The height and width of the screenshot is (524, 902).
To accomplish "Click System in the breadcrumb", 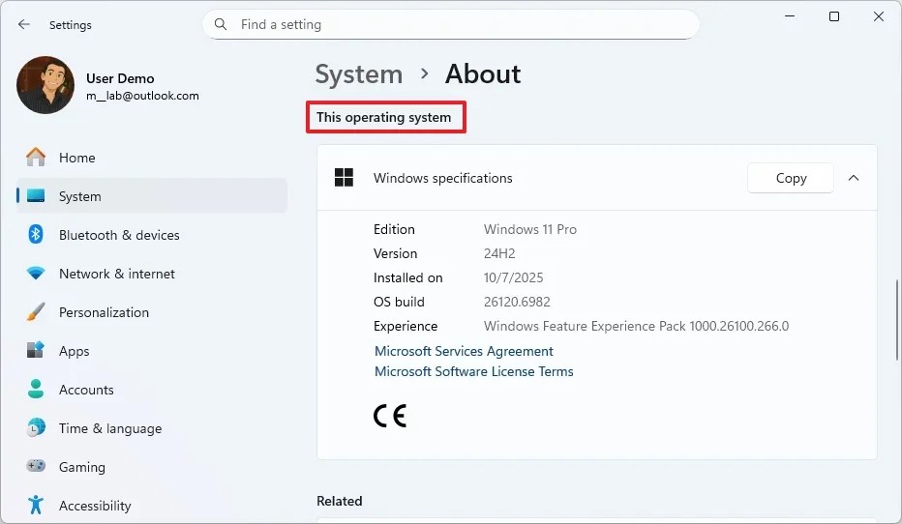I will [359, 74].
